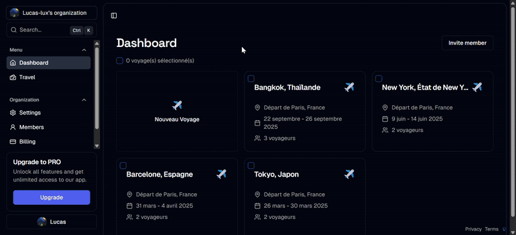The height and width of the screenshot is (235, 516).
Task: Open Travel in the sidebar menu
Action: 48,77
